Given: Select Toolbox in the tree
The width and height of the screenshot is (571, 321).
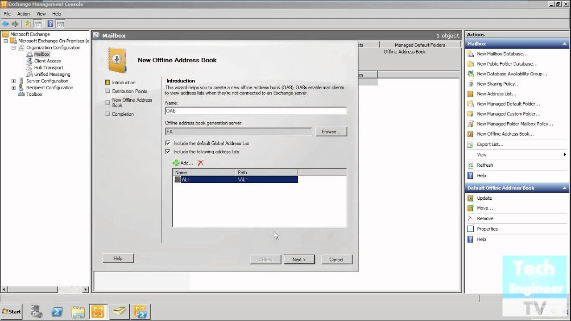Looking at the screenshot, I should point(34,95).
